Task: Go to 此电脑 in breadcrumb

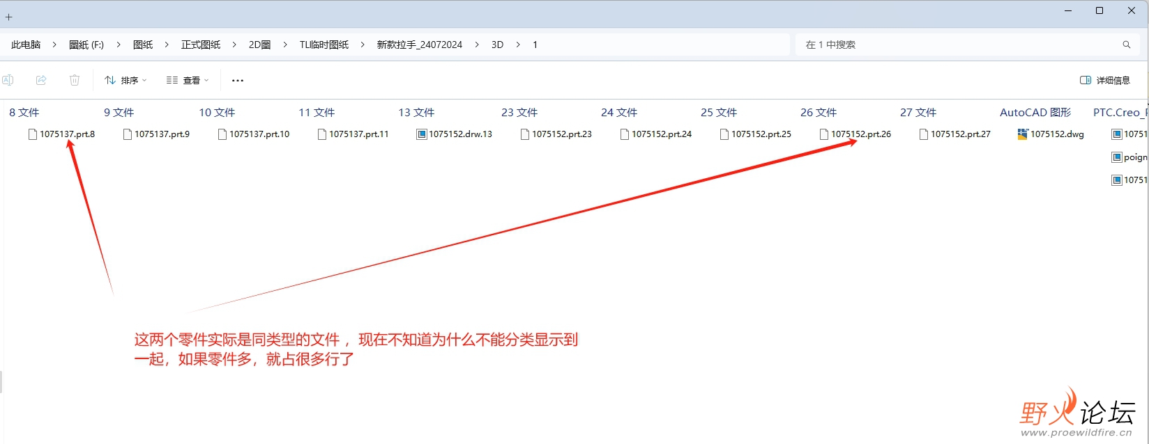Action: (x=26, y=45)
